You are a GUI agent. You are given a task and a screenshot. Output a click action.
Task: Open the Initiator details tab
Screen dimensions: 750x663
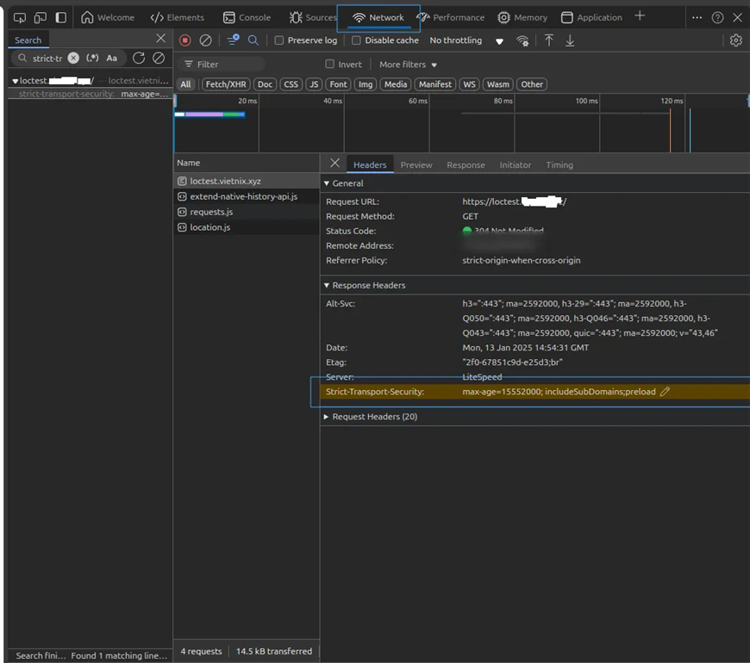pyautogui.click(x=516, y=164)
